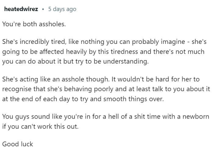Click the phrase "at the end of each day"
213x150 pixels.
(30, 99)
